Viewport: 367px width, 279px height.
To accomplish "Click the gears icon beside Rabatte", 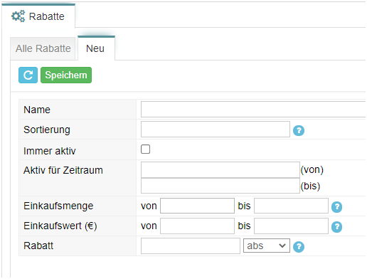I will pos(18,16).
